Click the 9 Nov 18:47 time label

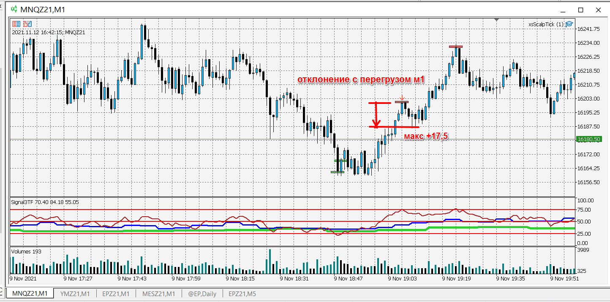349,279
